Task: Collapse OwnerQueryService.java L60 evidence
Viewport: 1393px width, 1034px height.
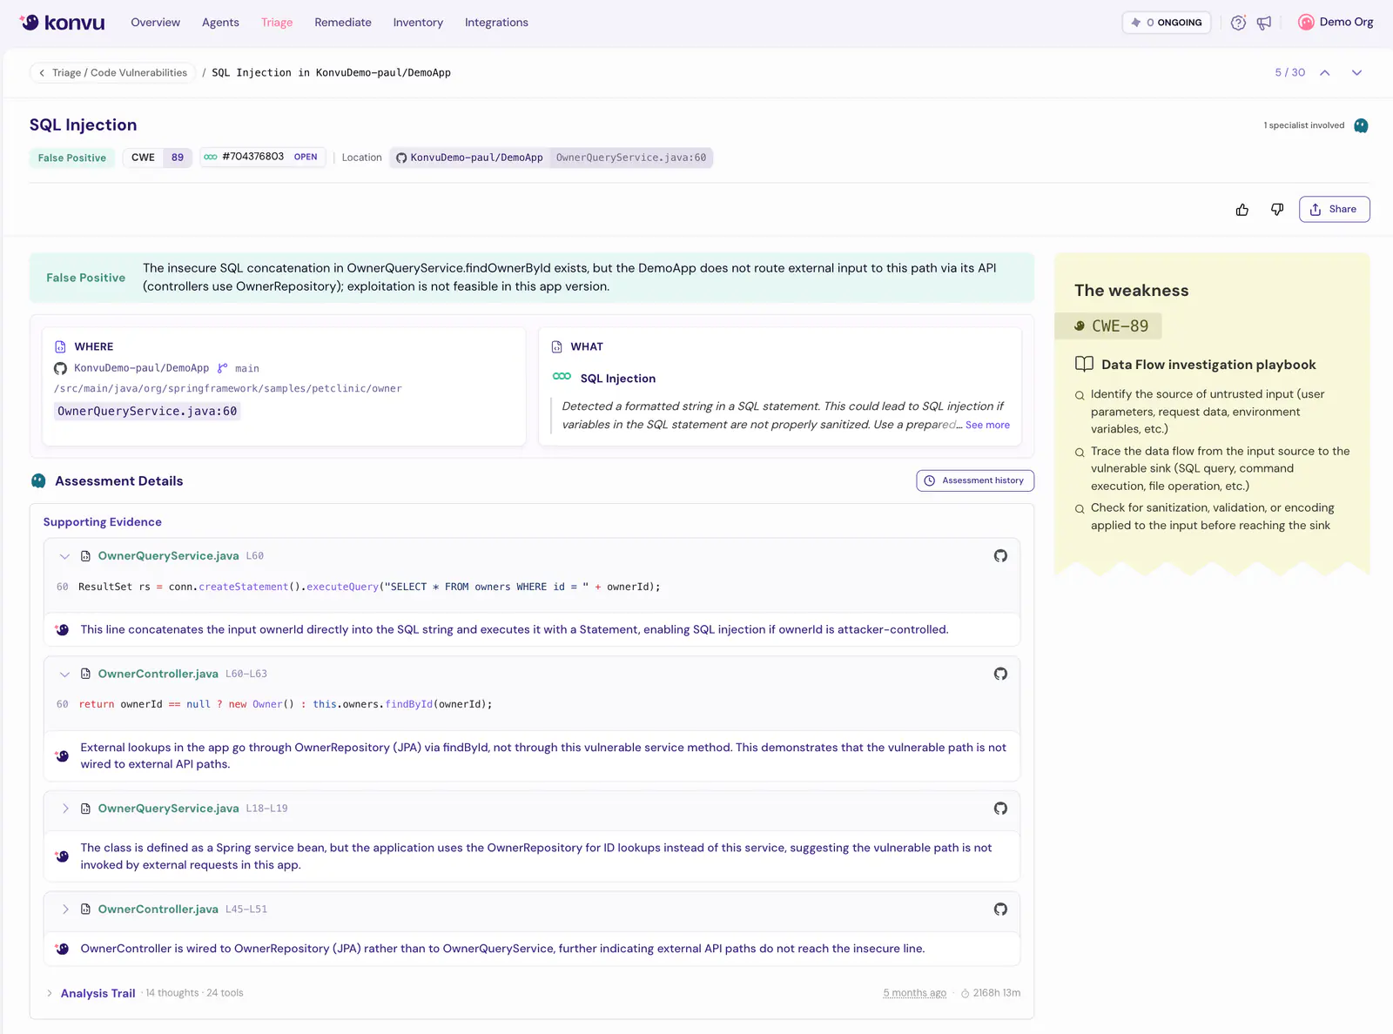Action: (64, 556)
